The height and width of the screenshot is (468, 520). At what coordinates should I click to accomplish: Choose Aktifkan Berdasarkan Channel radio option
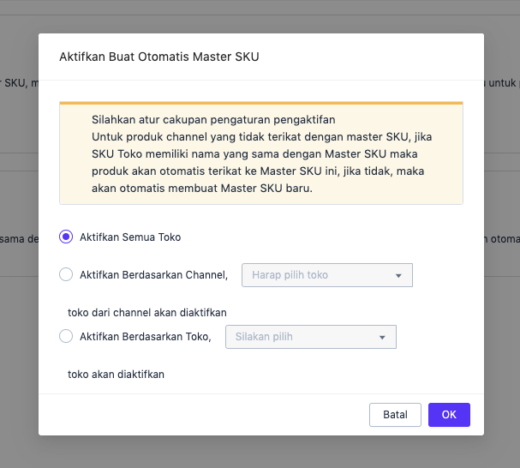(x=66, y=274)
